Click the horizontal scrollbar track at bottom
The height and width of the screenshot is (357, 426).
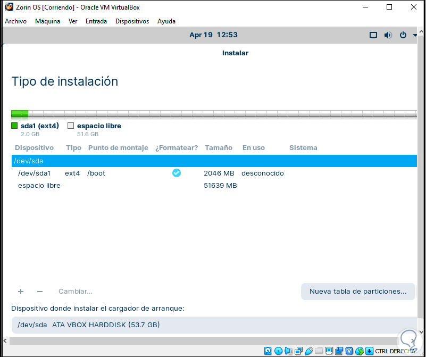click(x=203, y=341)
